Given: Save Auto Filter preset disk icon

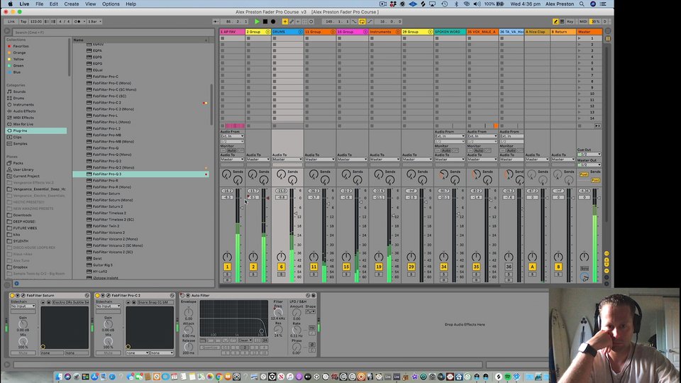Looking at the screenshot, I should (x=314, y=295).
